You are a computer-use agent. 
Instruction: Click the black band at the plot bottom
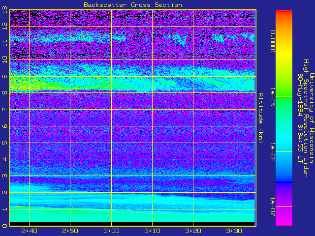tap(132, 224)
